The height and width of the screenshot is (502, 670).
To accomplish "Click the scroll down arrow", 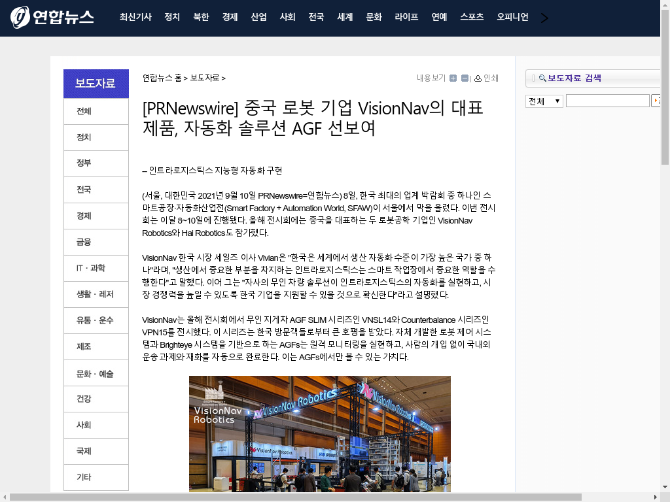I will point(665,486).
